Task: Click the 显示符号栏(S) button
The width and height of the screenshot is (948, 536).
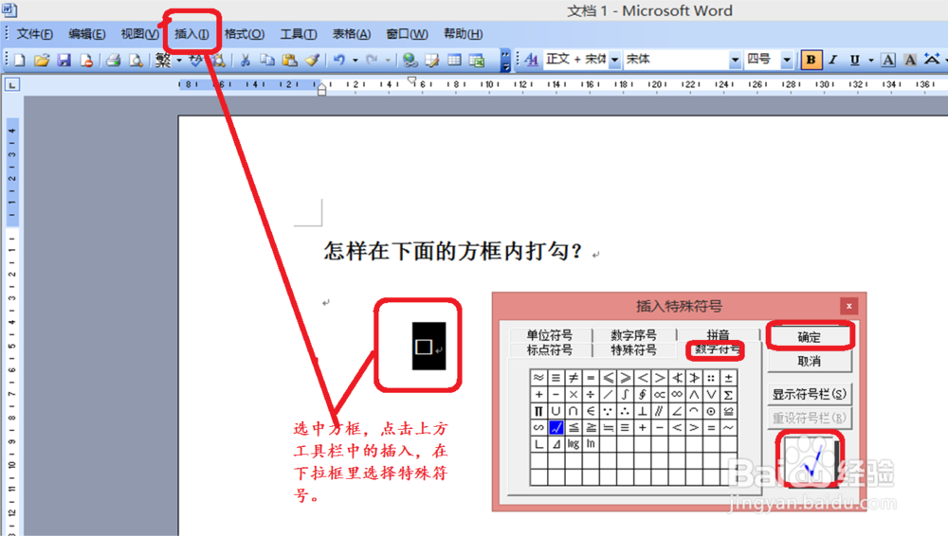Action: coord(810,394)
